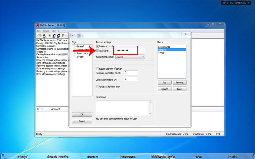The image size is (255, 159).
Task: Click the Add user button
Action: 164,83
